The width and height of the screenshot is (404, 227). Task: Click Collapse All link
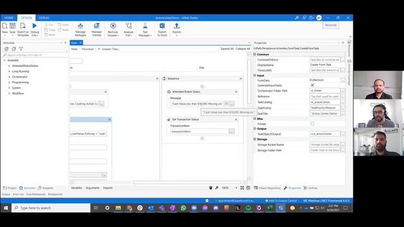click(x=242, y=49)
